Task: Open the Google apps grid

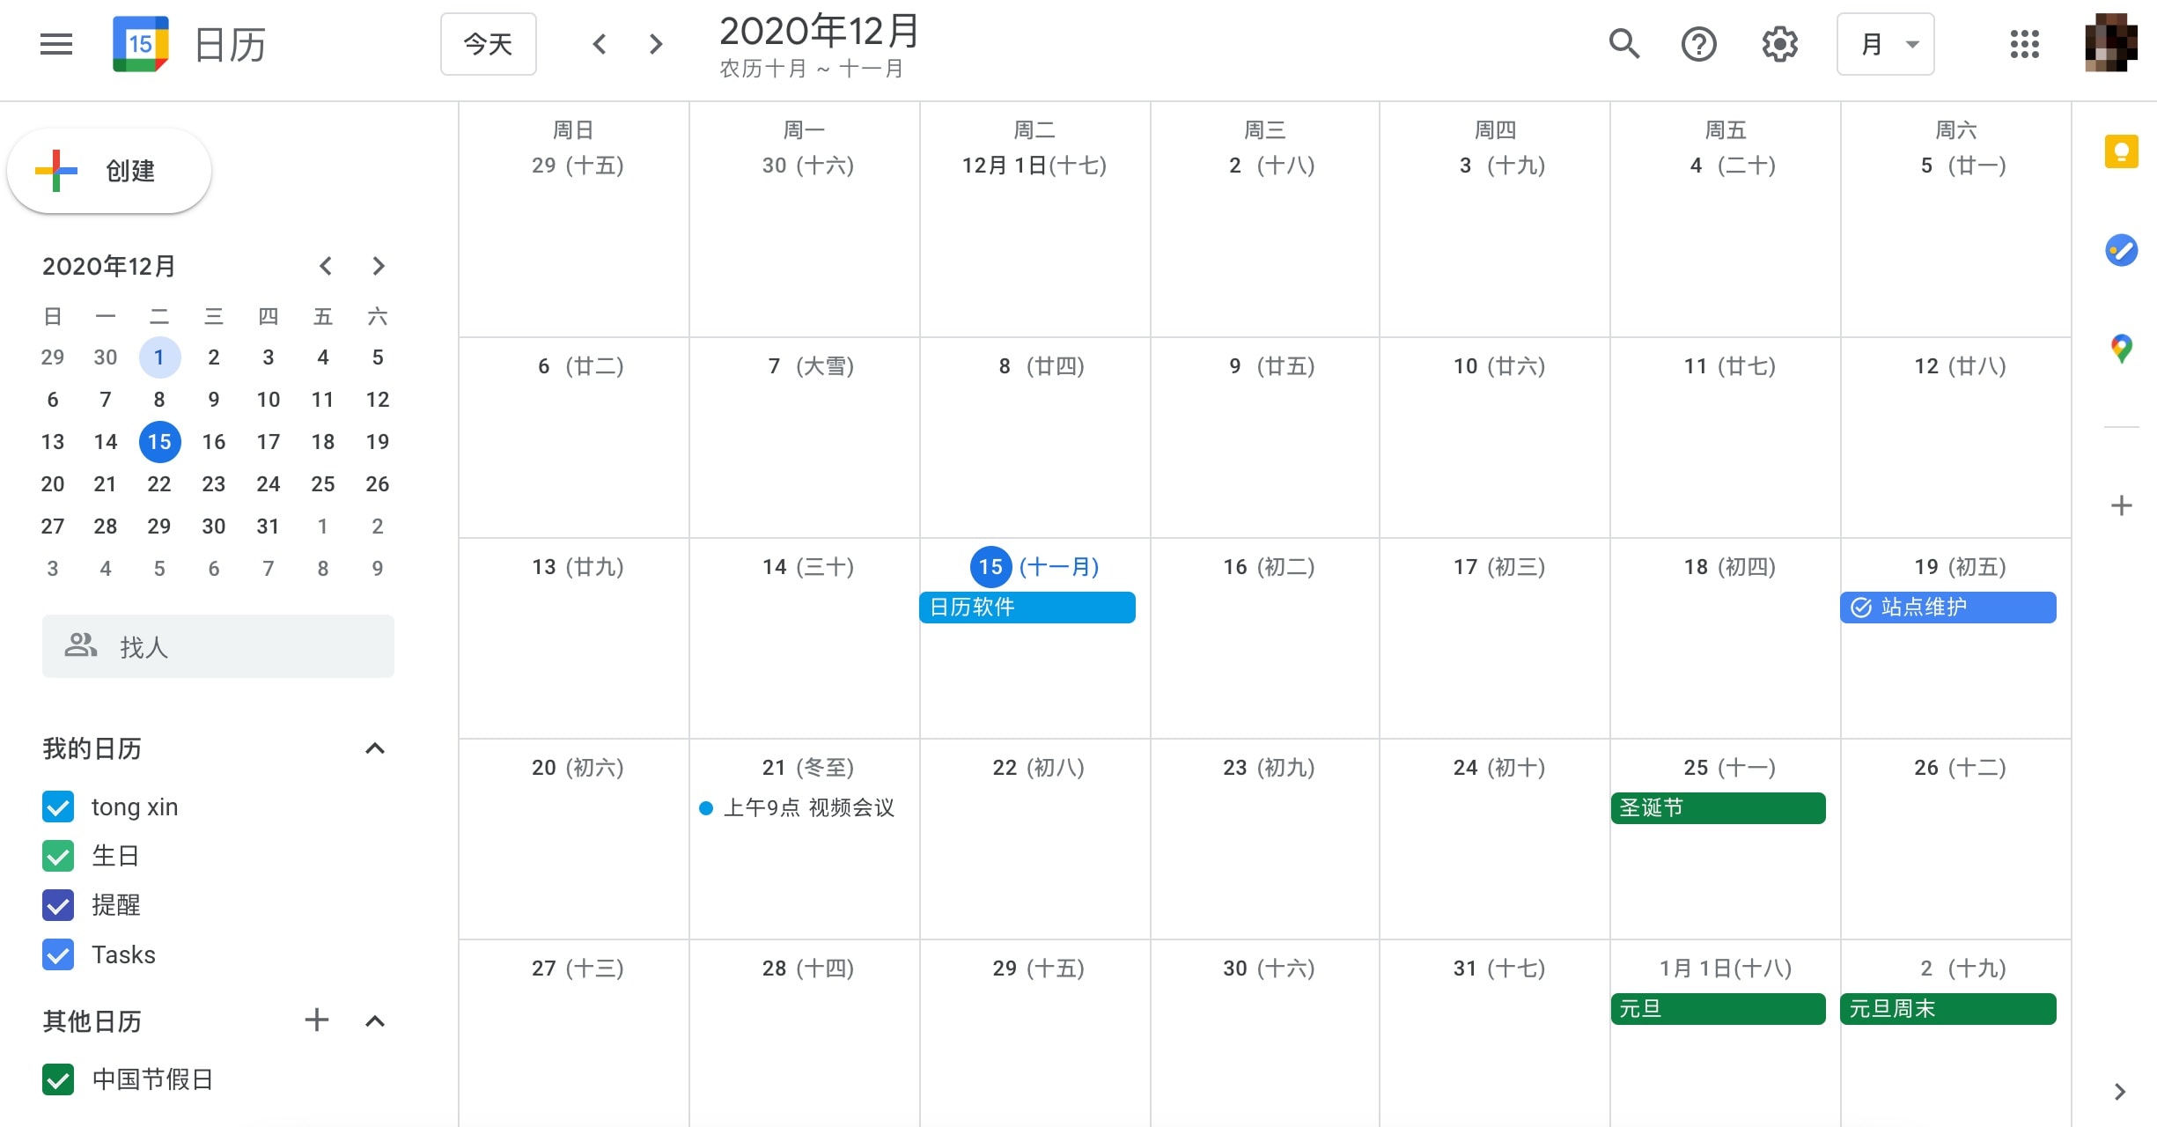Action: [2024, 44]
